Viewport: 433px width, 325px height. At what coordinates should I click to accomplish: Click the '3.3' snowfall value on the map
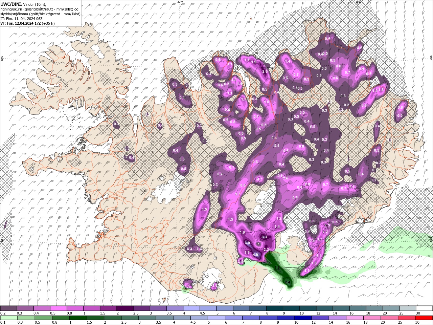click(x=264, y=237)
